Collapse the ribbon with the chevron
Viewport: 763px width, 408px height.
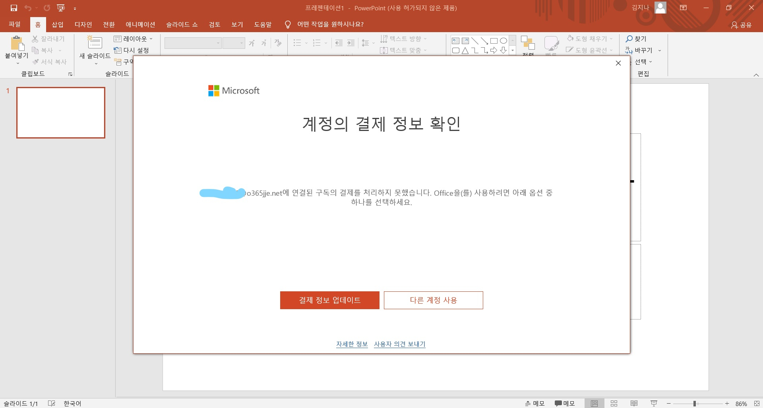point(756,75)
